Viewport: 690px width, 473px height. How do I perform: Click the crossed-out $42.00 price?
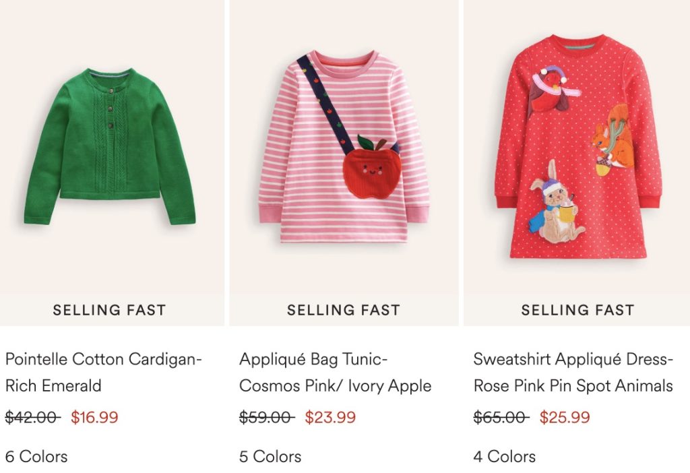point(32,418)
